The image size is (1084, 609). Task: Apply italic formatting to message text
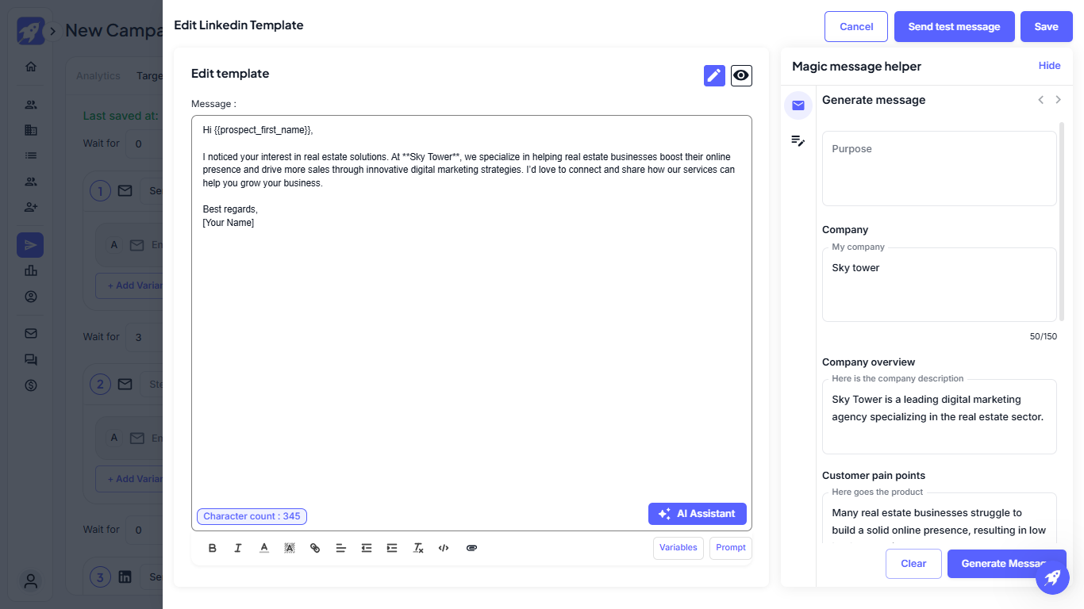[237, 548]
